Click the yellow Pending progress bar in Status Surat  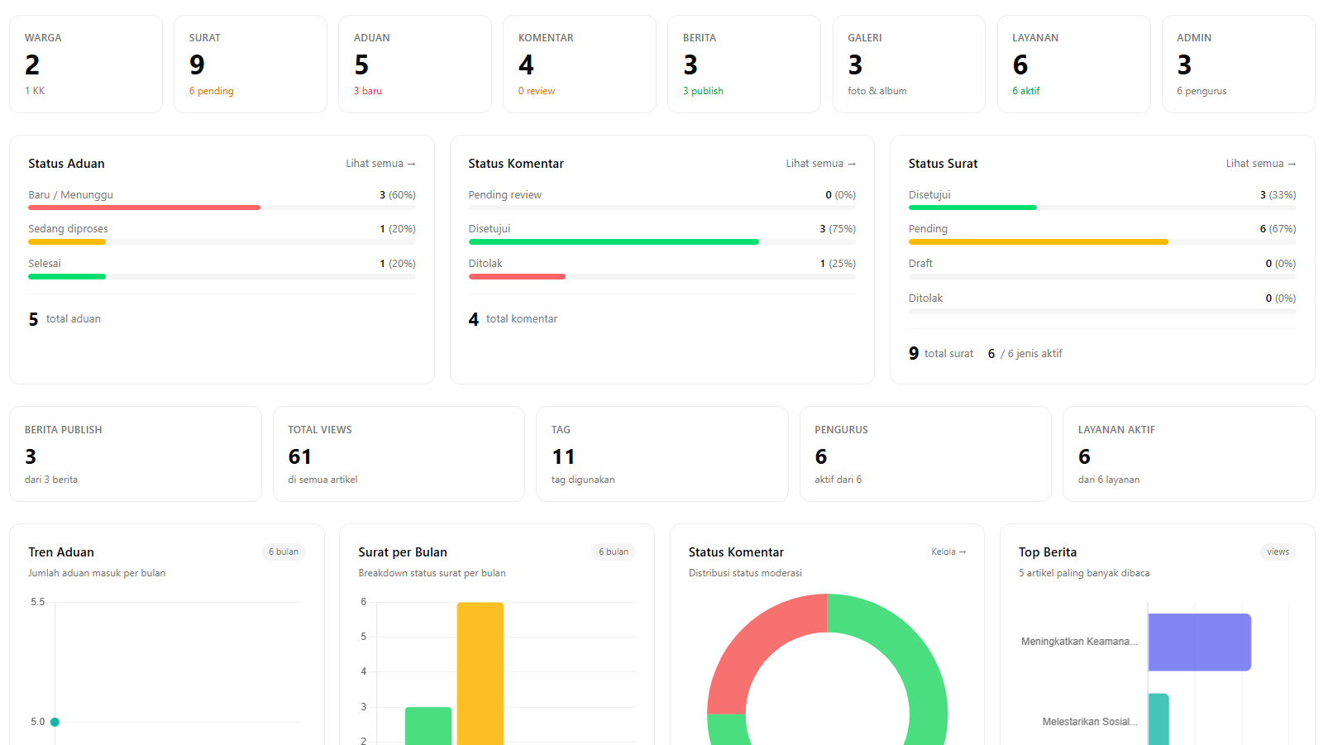tap(1038, 242)
